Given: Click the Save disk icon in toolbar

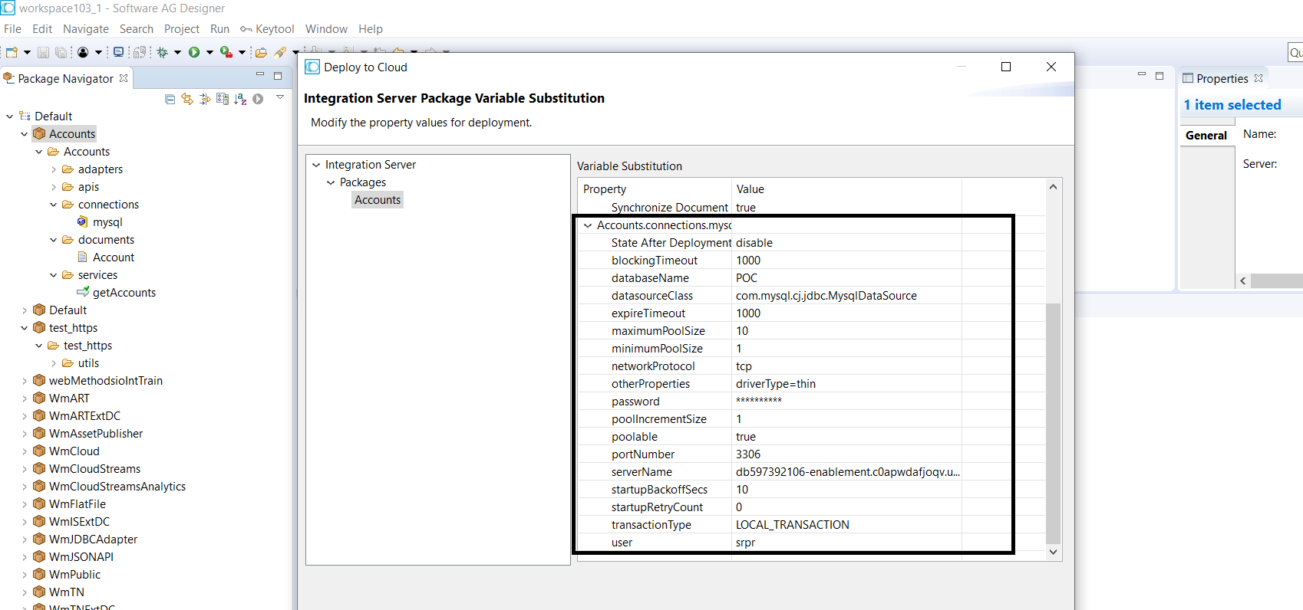Looking at the screenshot, I should tap(43, 52).
